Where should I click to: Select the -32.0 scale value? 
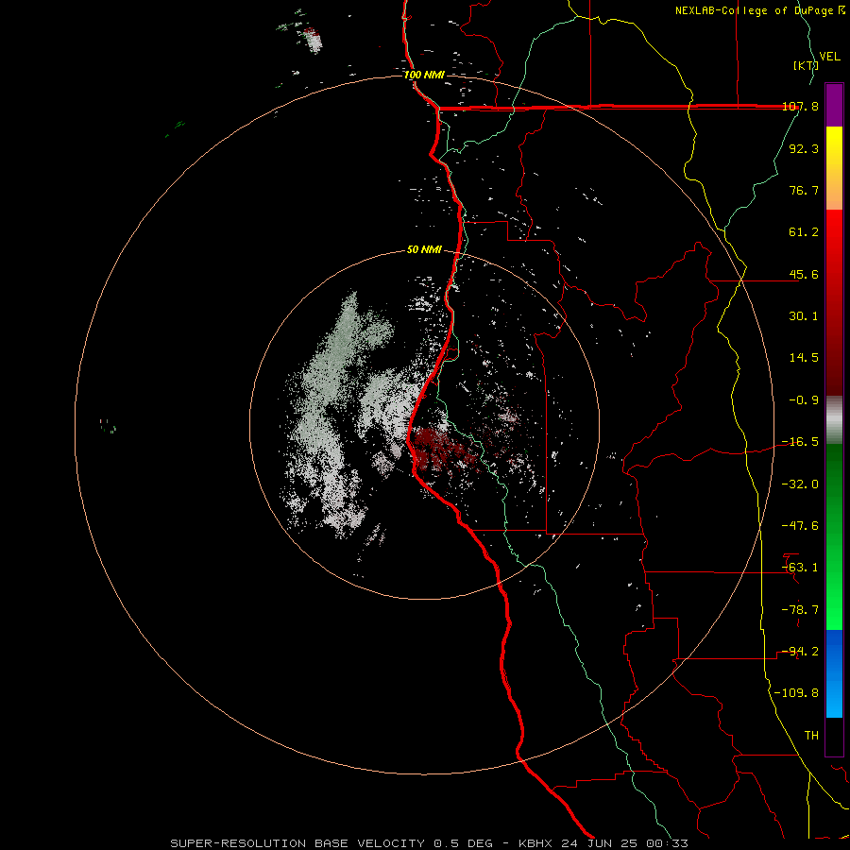point(801,484)
